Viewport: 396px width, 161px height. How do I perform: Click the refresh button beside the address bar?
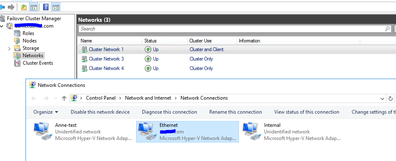(x=390, y=98)
